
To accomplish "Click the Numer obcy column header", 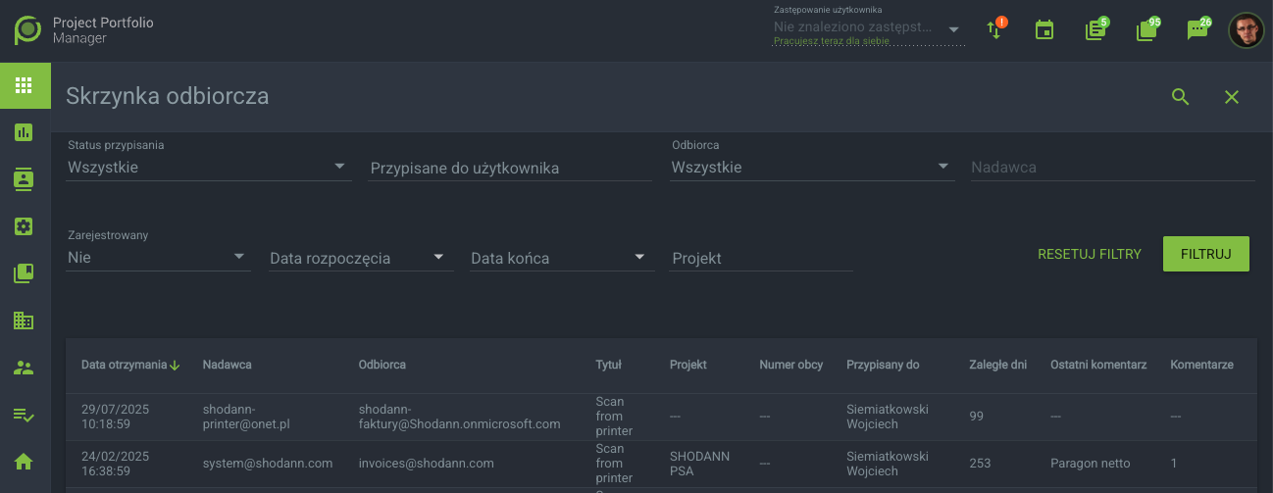I will click(x=791, y=365).
